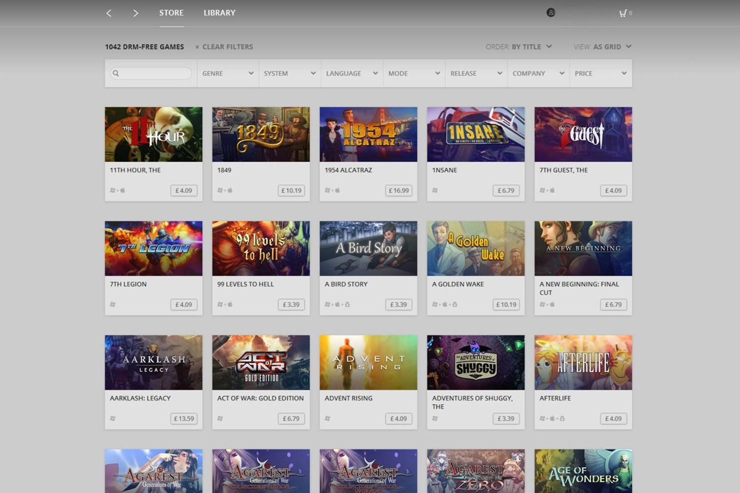
Task: Click inside the game search field
Action: [x=152, y=73]
